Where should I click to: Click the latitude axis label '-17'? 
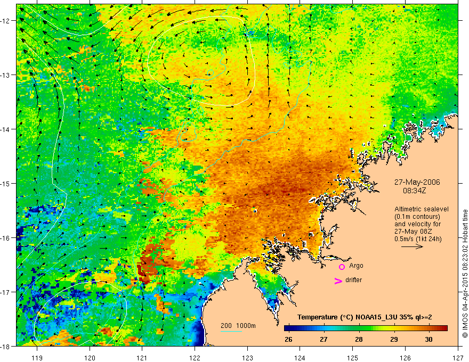coord(5,292)
